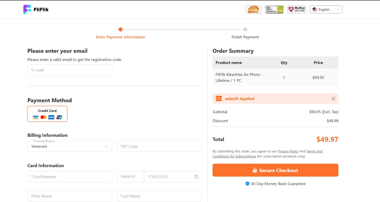The width and height of the screenshot is (380, 202).
Task: Select the Enter Payment Information step
Action: pos(121,37)
